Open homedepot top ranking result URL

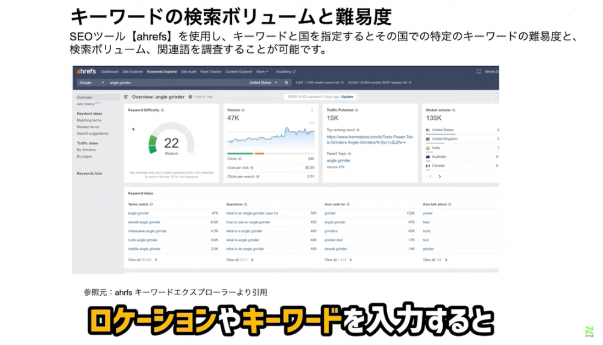[x=370, y=140]
